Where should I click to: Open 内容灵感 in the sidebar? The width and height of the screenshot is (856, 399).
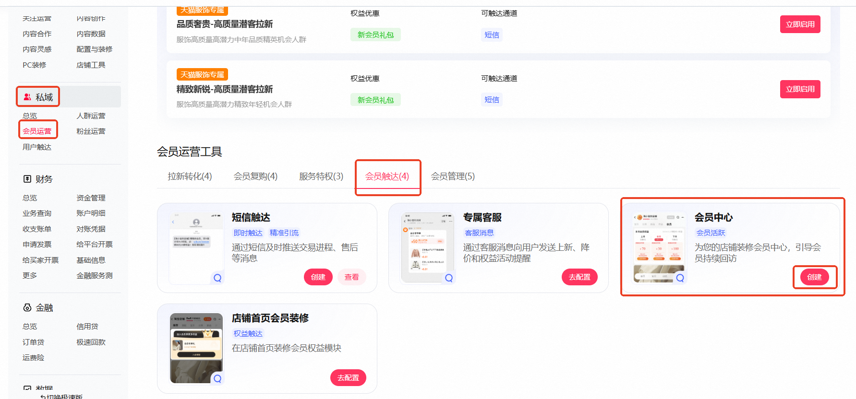point(37,49)
